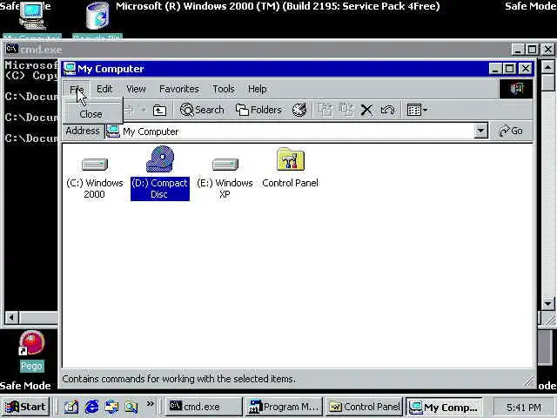Click the Windows logo throbber icon
This screenshot has height=418, width=557.
[516, 89]
